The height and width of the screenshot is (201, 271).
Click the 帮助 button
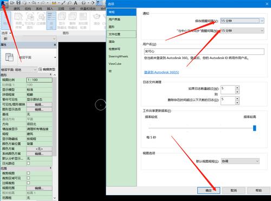pyautogui.click(x=259, y=190)
